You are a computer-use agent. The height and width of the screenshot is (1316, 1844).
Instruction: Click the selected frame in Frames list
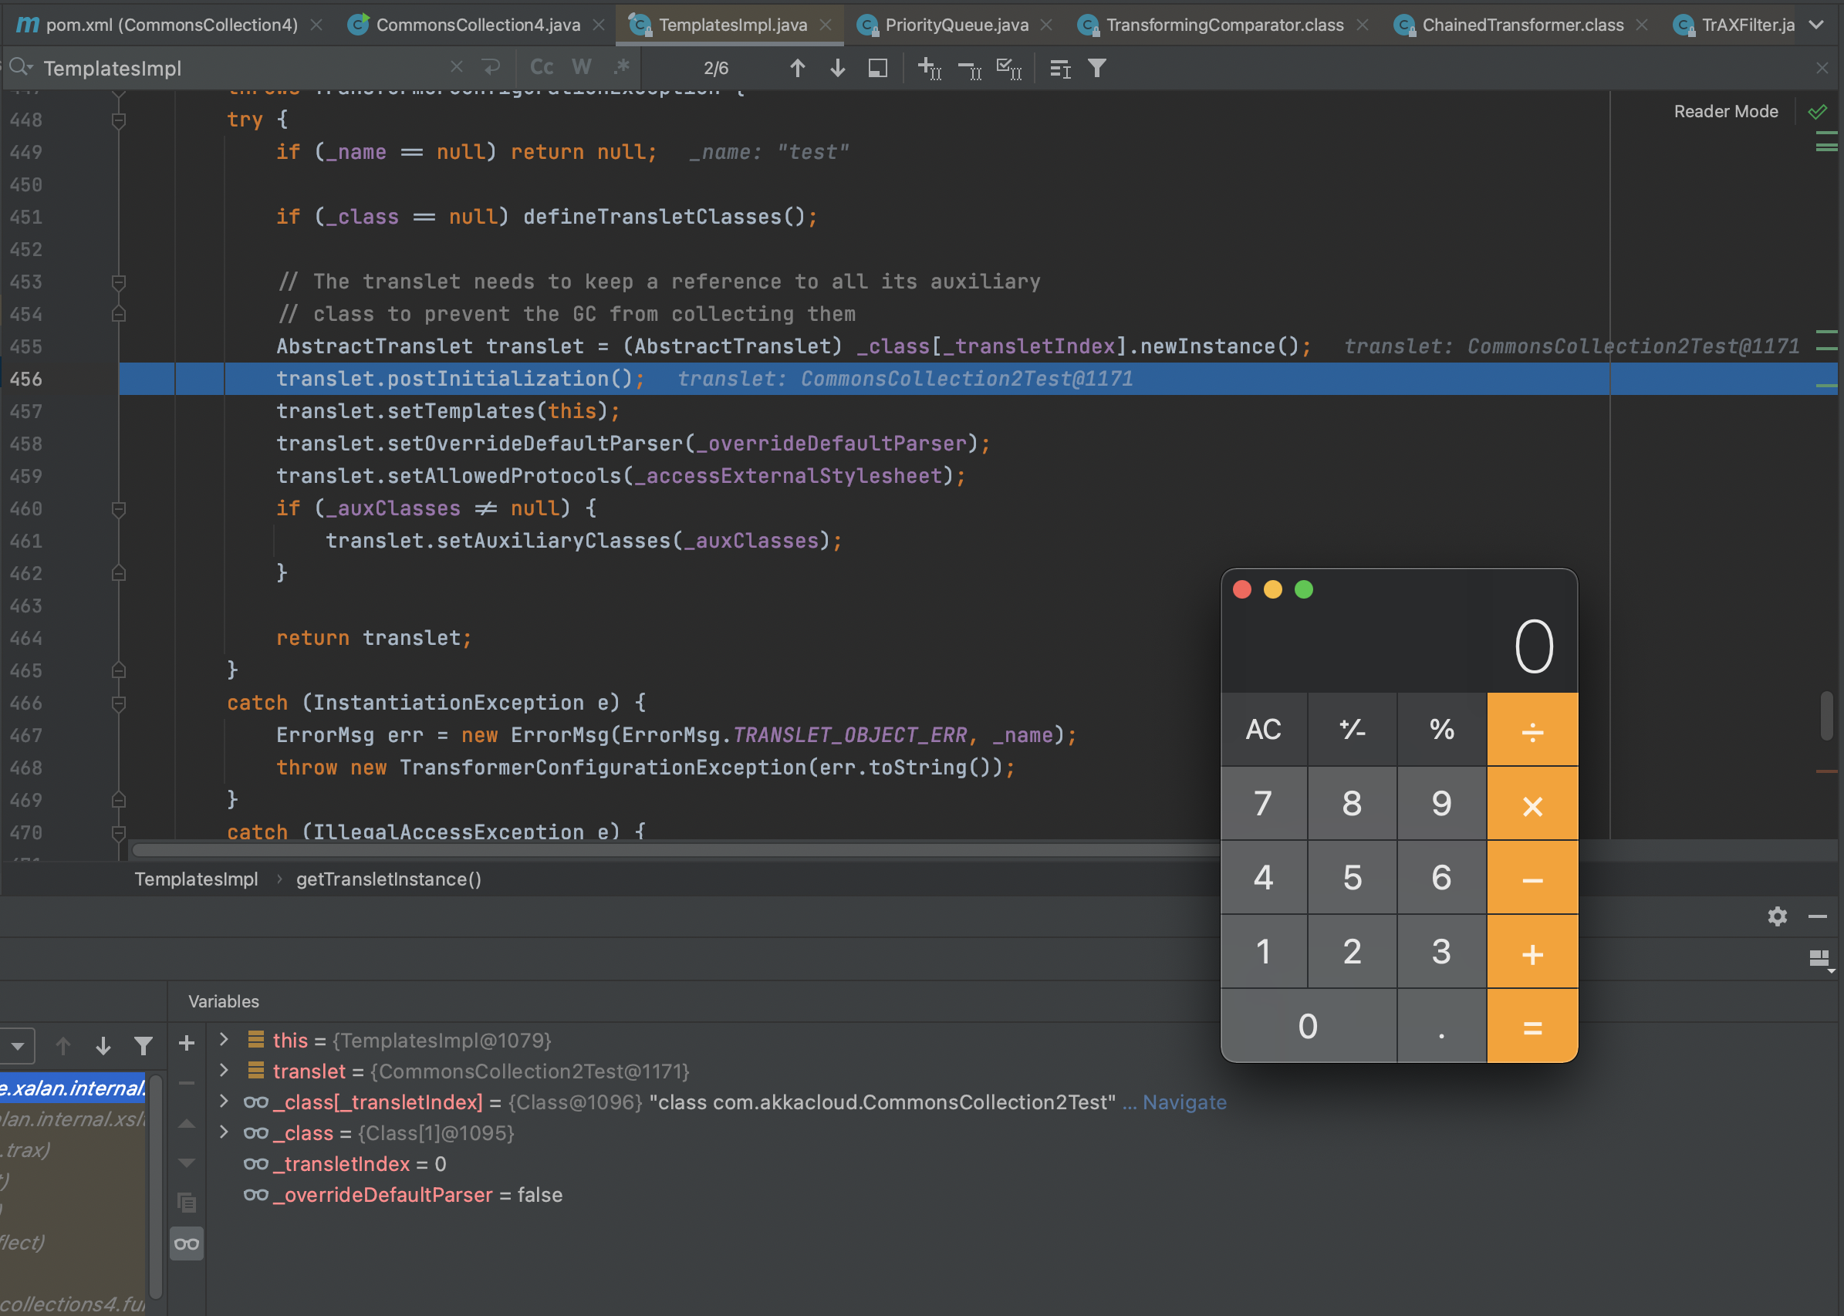[73, 1088]
